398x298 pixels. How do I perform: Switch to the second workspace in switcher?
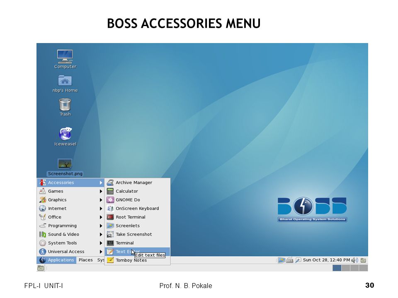tap(346, 268)
